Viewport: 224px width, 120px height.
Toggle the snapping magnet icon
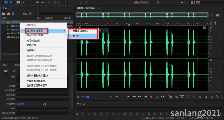(211, 23)
